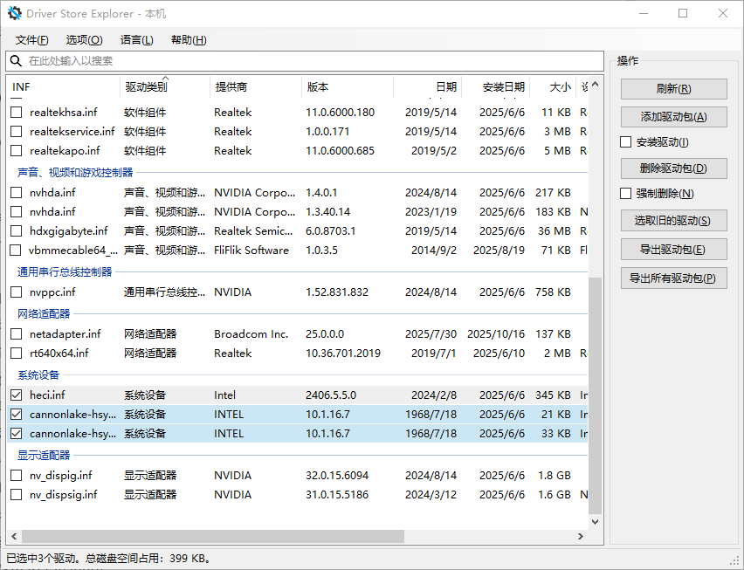Uncheck the heci.inf driver checkbox
This screenshot has height=570, width=744.
16,395
